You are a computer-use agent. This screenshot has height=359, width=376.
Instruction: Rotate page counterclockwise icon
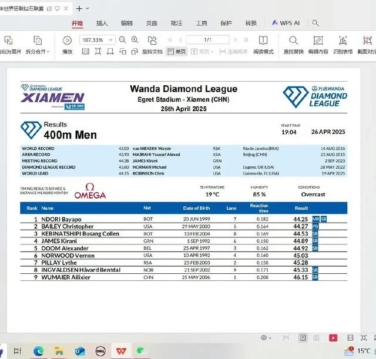pyautogui.click(x=123, y=52)
